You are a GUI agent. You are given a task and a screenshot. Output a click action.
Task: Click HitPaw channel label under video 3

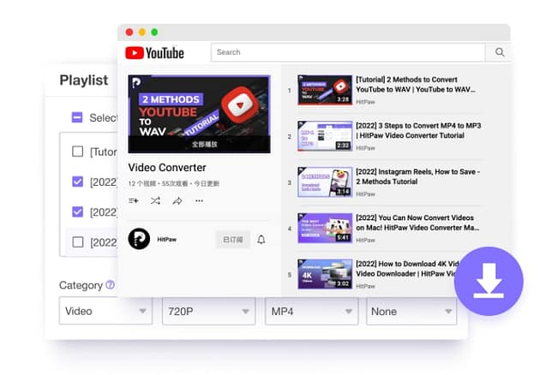click(x=365, y=194)
